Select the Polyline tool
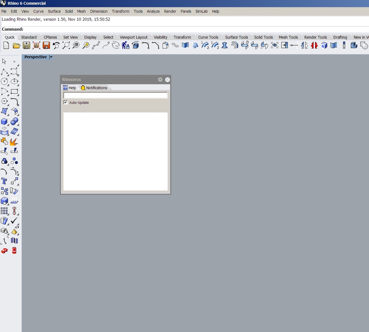Viewport: 369px width, 332px height. [5, 72]
